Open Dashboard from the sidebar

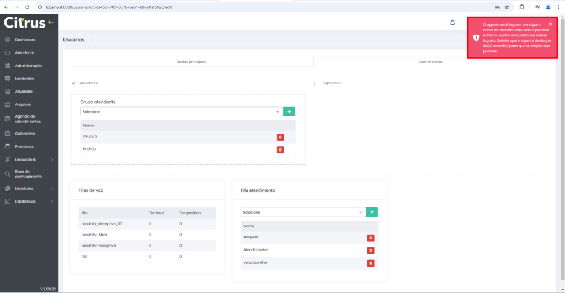(x=25, y=40)
